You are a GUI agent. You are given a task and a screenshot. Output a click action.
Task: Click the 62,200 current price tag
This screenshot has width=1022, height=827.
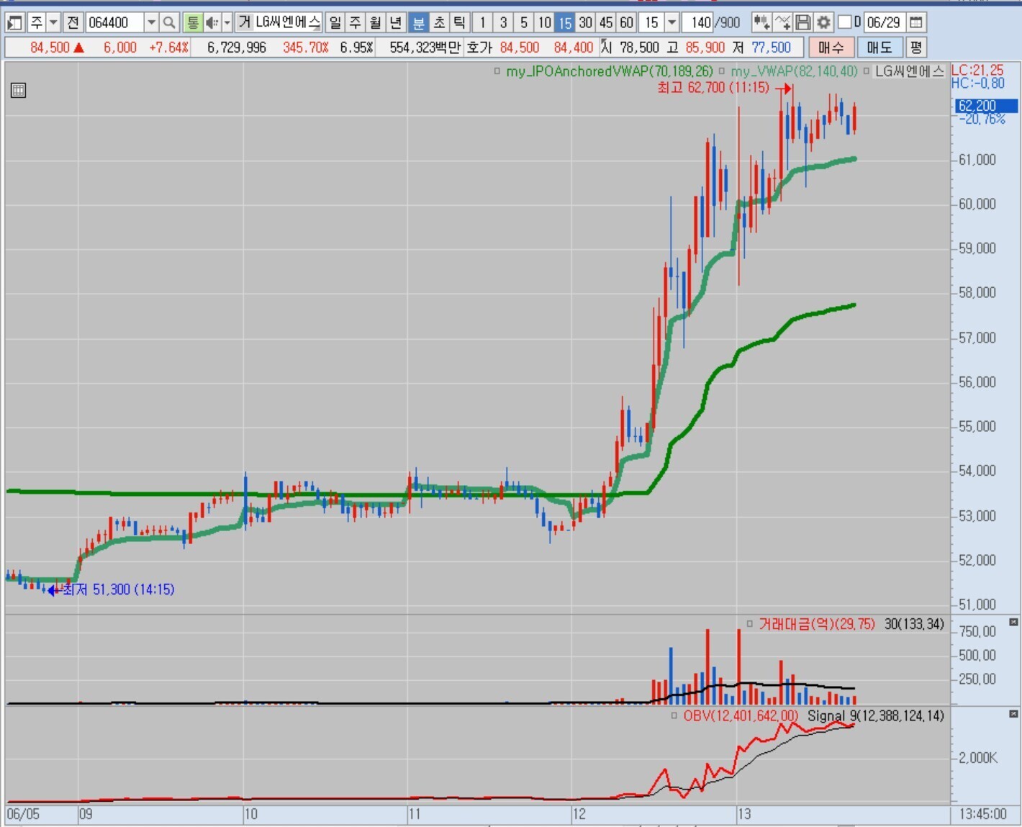pos(986,106)
